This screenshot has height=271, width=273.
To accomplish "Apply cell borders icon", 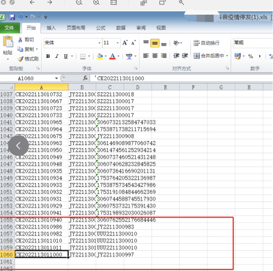I will point(83,56).
